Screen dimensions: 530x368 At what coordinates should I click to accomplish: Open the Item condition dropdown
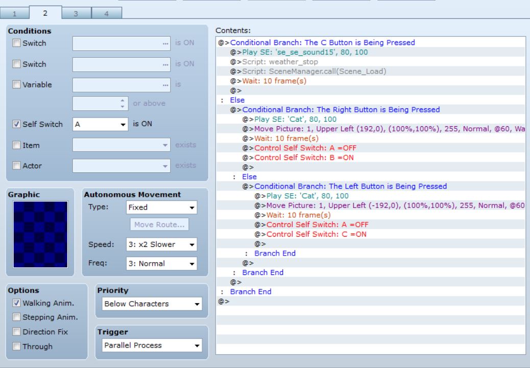point(122,145)
